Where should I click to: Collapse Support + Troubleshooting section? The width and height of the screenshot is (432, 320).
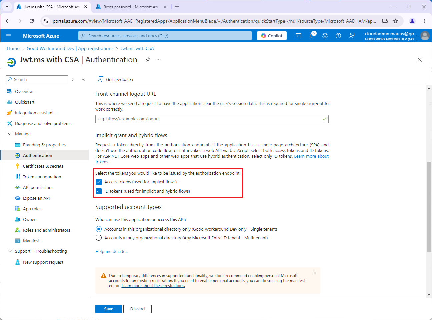[x=10, y=251]
